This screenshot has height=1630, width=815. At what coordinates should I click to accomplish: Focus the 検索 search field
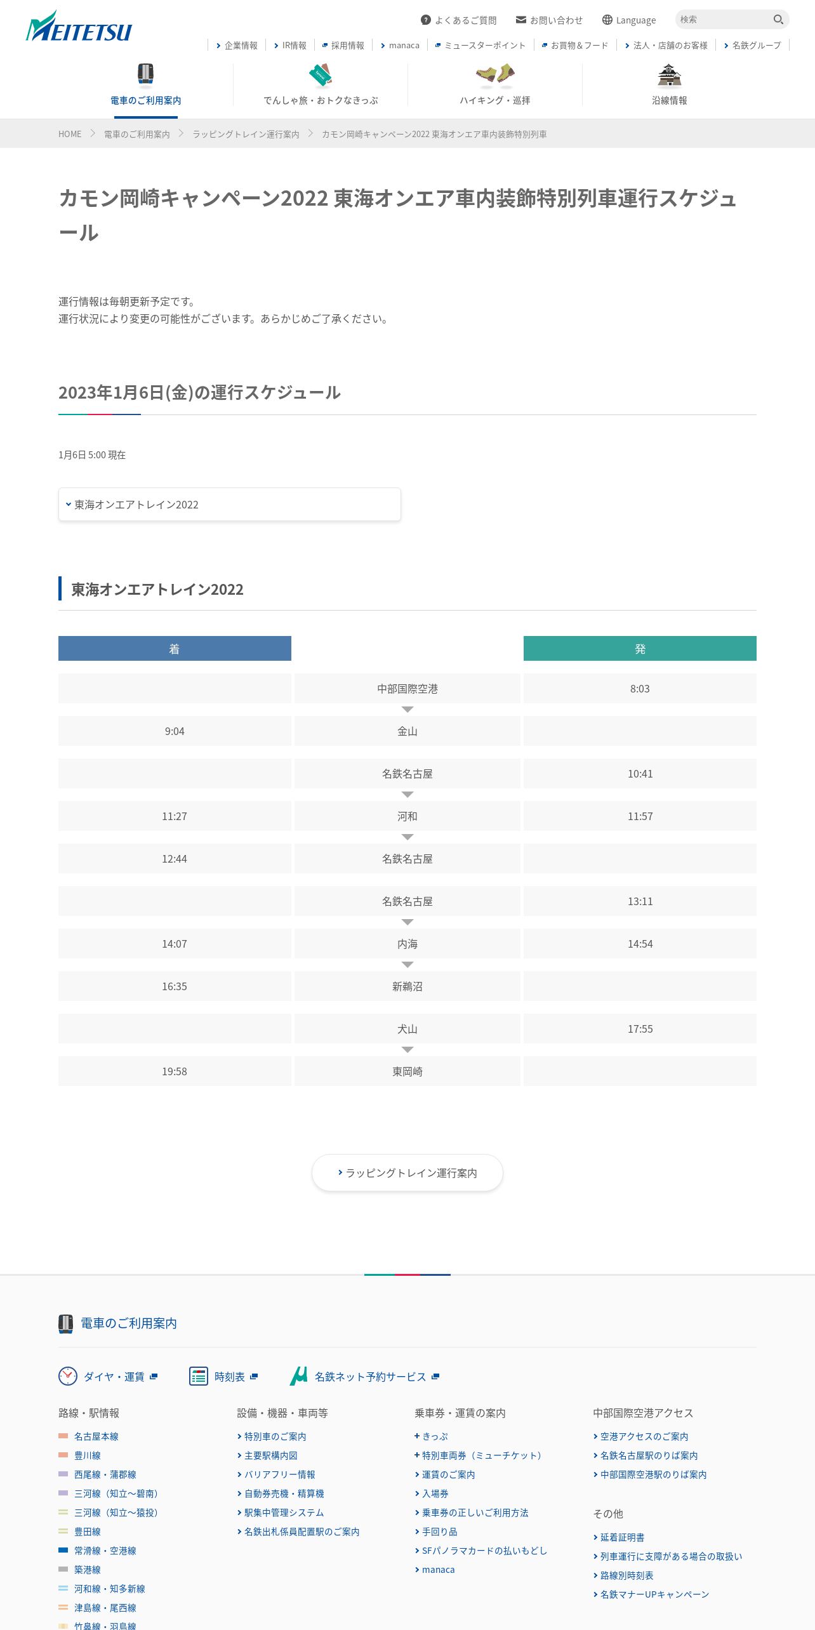(x=724, y=20)
